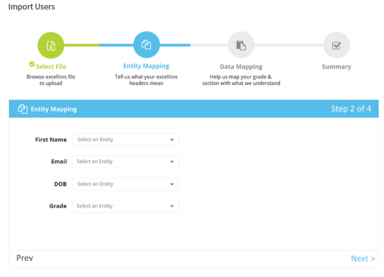Click the green progress bar segment
Image resolution: width=384 pixels, height=277 pixels.
coord(81,45)
